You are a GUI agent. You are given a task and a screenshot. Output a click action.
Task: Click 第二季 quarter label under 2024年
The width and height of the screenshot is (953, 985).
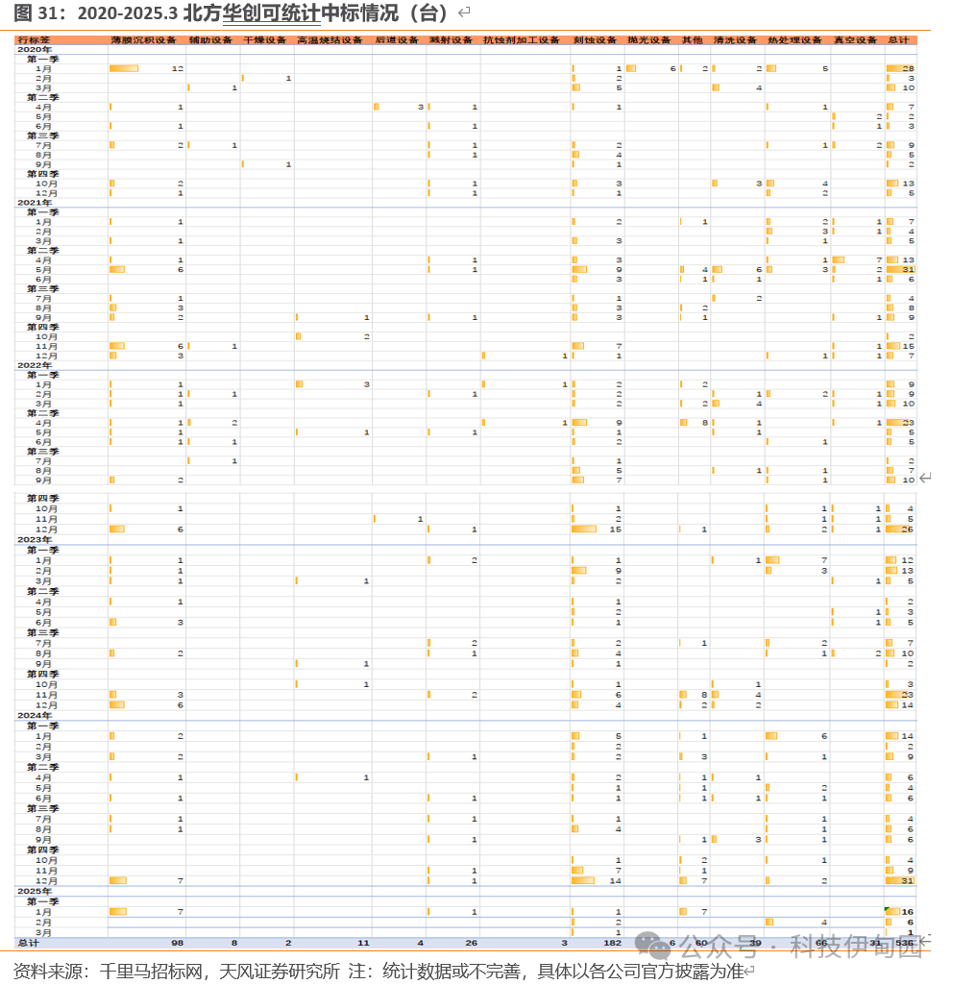(x=42, y=768)
